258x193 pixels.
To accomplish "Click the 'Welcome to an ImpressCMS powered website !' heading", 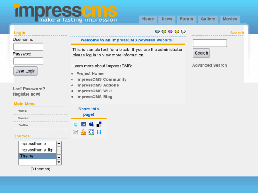I will click(x=127, y=40).
